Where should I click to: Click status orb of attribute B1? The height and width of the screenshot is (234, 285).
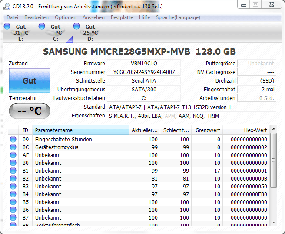tap(13, 170)
